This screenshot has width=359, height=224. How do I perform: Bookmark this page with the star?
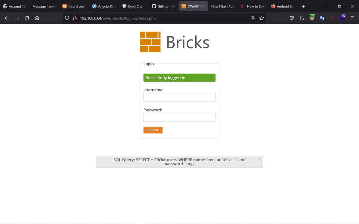[262, 18]
